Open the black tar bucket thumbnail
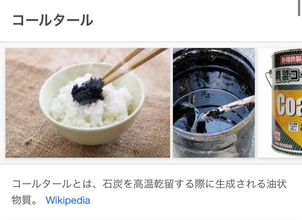The height and width of the screenshot is (220, 302). pyautogui.click(x=214, y=103)
